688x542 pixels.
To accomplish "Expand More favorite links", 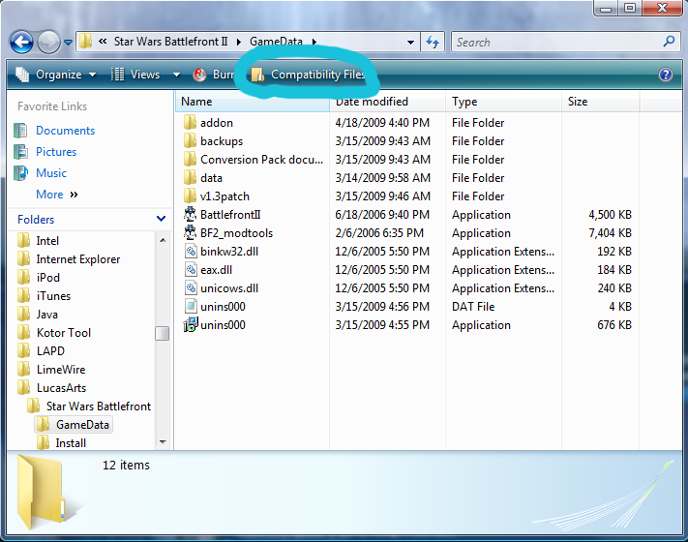I will point(56,194).
